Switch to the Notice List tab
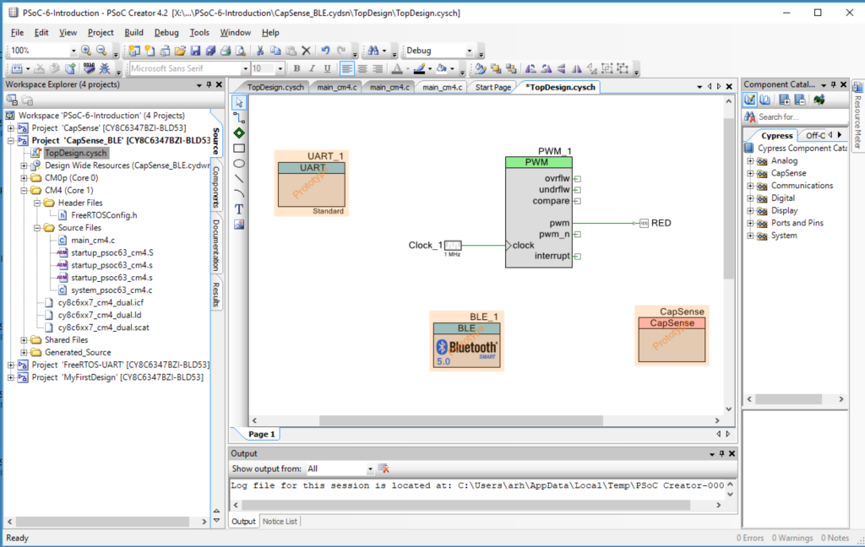 (x=280, y=521)
